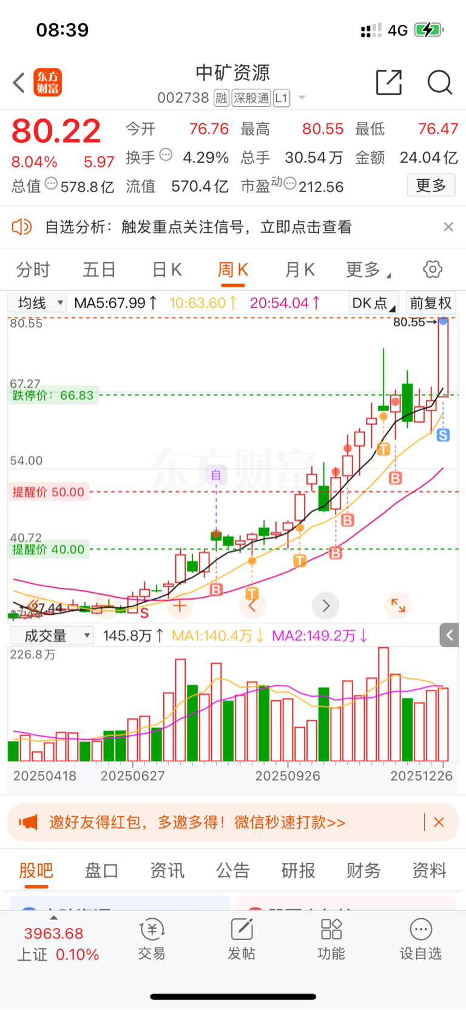Expand the 上证 index ticker
Image resolution: width=466 pixels, height=1010 pixels.
point(58,943)
